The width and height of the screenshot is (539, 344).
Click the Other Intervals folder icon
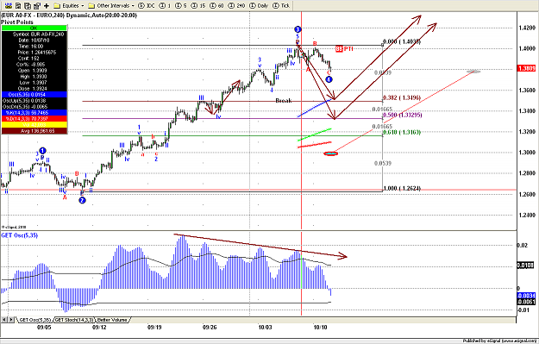coord(91,5)
